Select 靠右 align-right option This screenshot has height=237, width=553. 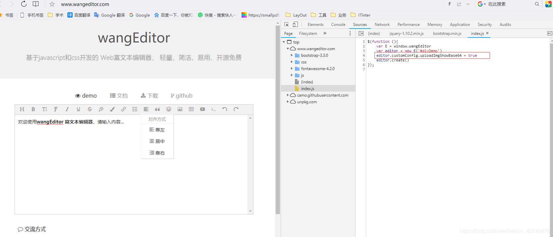[x=157, y=153]
